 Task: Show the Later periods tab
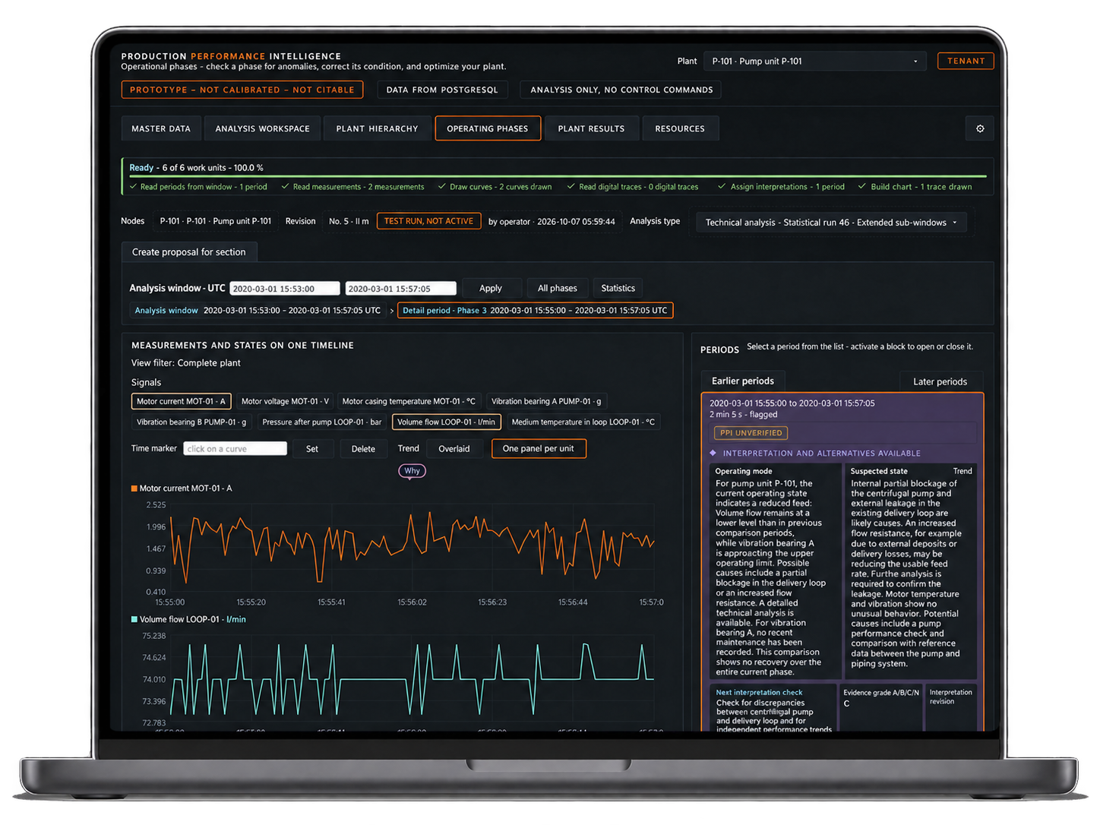click(x=940, y=381)
